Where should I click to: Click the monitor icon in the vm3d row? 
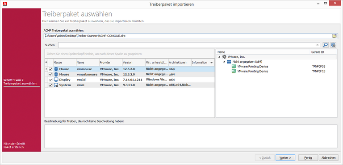point(56,80)
